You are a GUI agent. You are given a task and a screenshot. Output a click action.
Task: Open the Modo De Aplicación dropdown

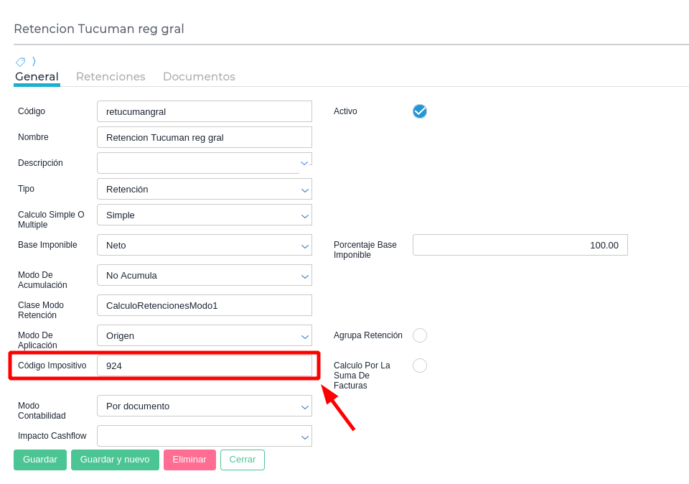click(x=205, y=335)
